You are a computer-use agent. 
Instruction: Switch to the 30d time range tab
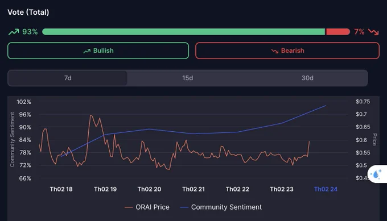pyautogui.click(x=307, y=78)
